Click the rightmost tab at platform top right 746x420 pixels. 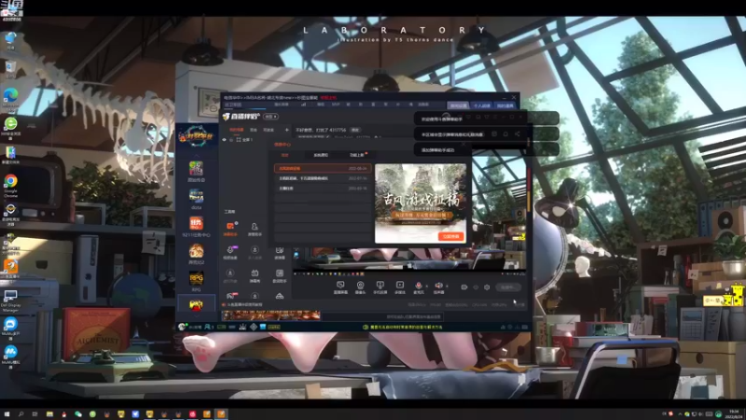(505, 105)
